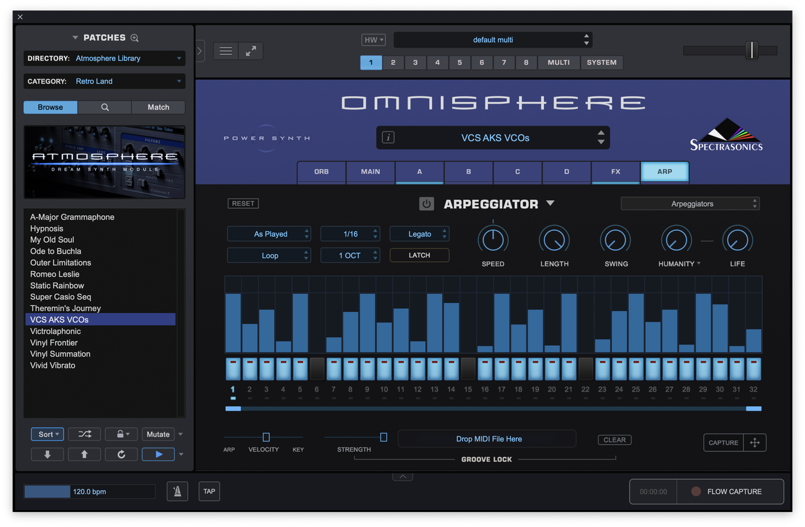Click the default multi up/down arrows
This screenshot has width=805, height=527.
pyautogui.click(x=586, y=40)
